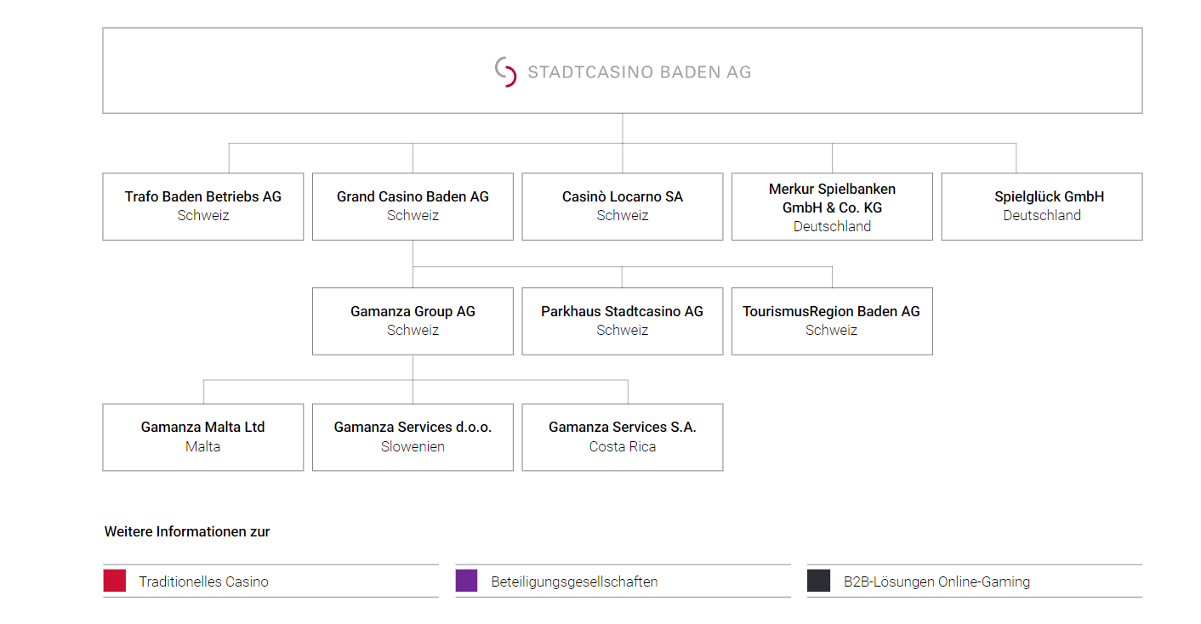Click the 'STADTCASINO BADEN AG' title text
The image size is (1201, 624).
[x=640, y=72]
